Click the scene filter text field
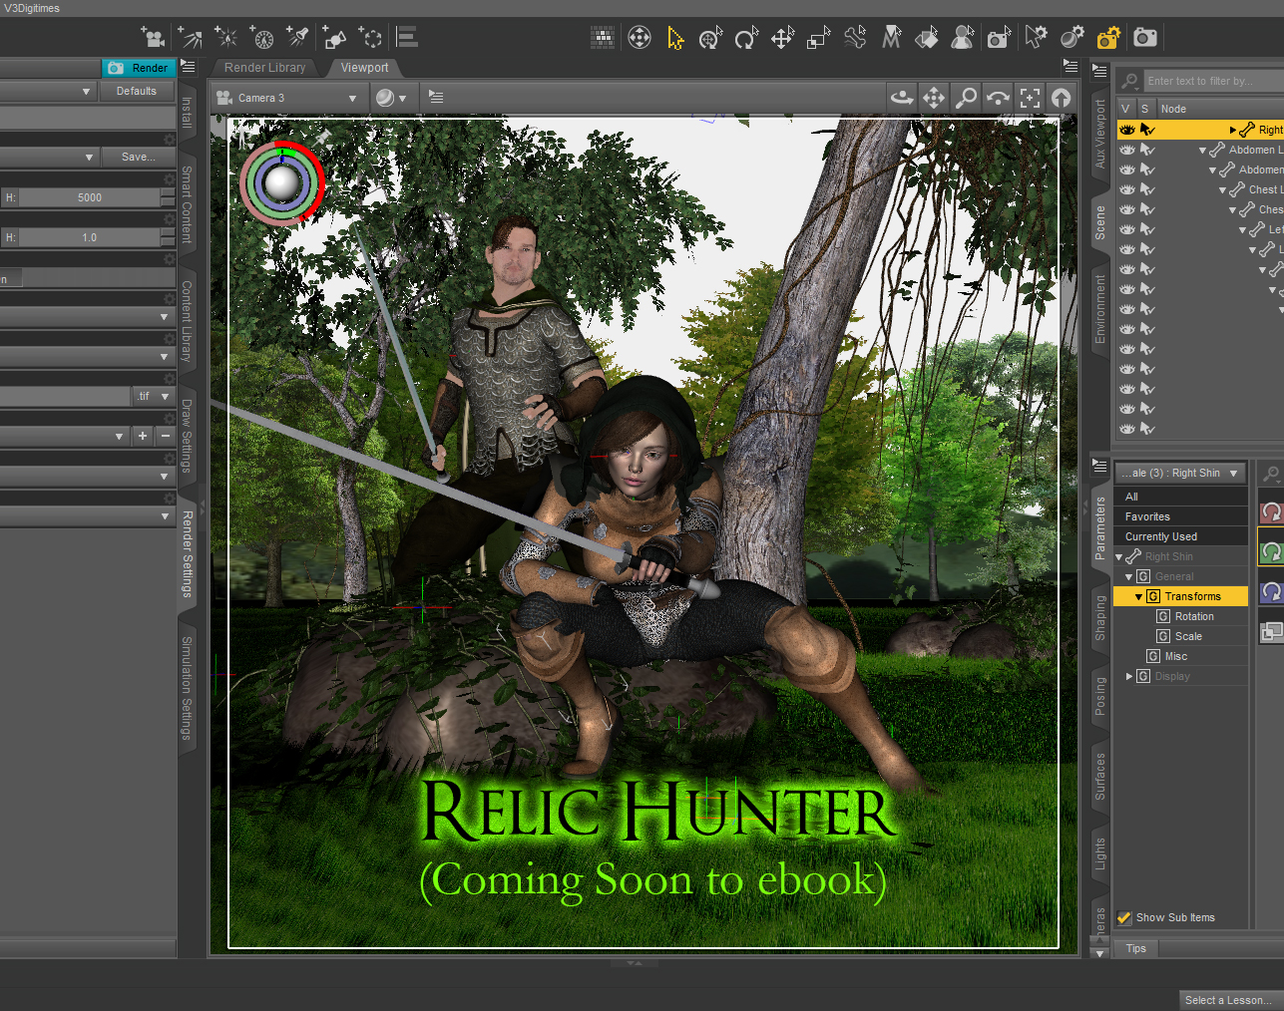Screen dimensions: 1284x1011 pyautogui.click(x=1207, y=81)
